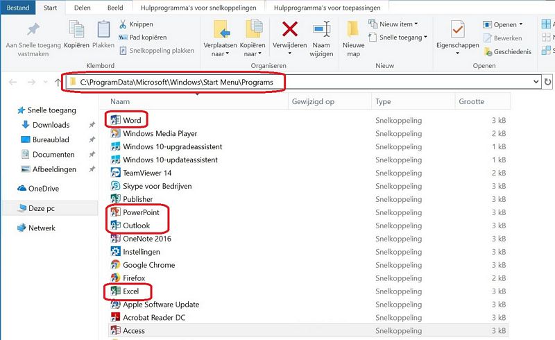
Task: Select Deze pc in navigation pane
Action: 50,208
